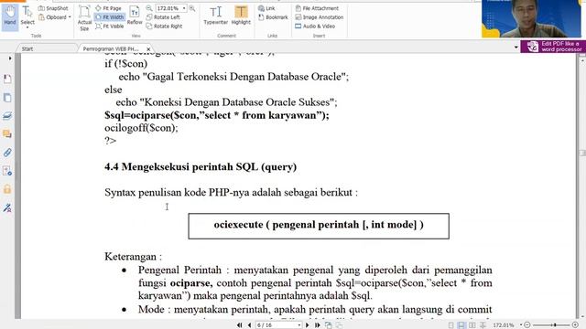
Task: Go to next view in status bar
Action: (x=339, y=325)
